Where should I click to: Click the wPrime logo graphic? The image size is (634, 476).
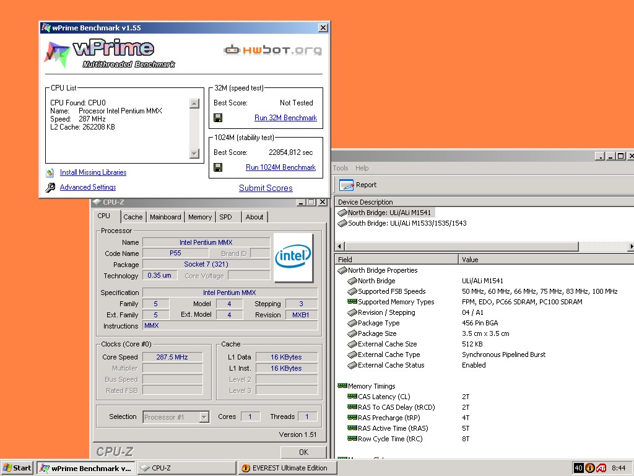click(110, 53)
